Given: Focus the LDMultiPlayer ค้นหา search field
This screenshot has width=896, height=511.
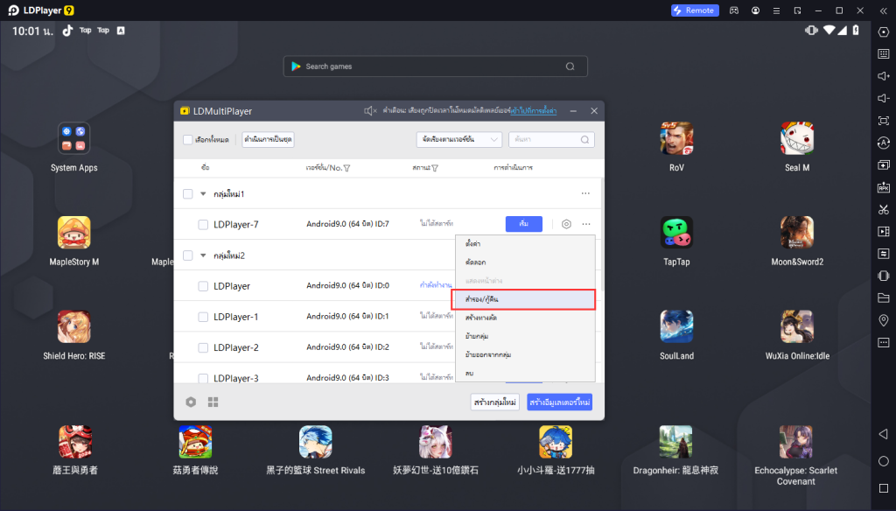Looking at the screenshot, I should [x=551, y=139].
